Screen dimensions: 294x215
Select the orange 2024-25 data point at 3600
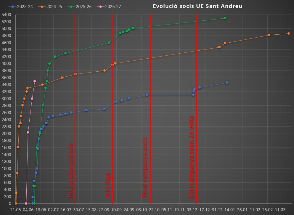tap(62, 78)
